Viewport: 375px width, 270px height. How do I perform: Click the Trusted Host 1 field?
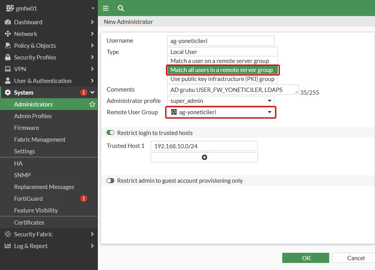[x=204, y=146]
